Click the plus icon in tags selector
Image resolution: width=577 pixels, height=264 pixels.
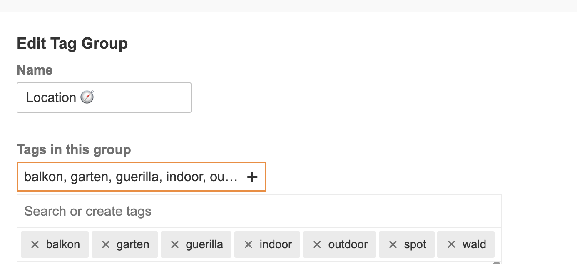pos(252,177)
